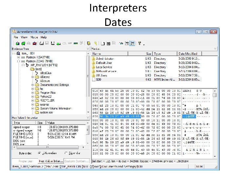Open the View menu
Viewport: 236px width, 177px height.
pyautogui.click(x=24, y=37)
